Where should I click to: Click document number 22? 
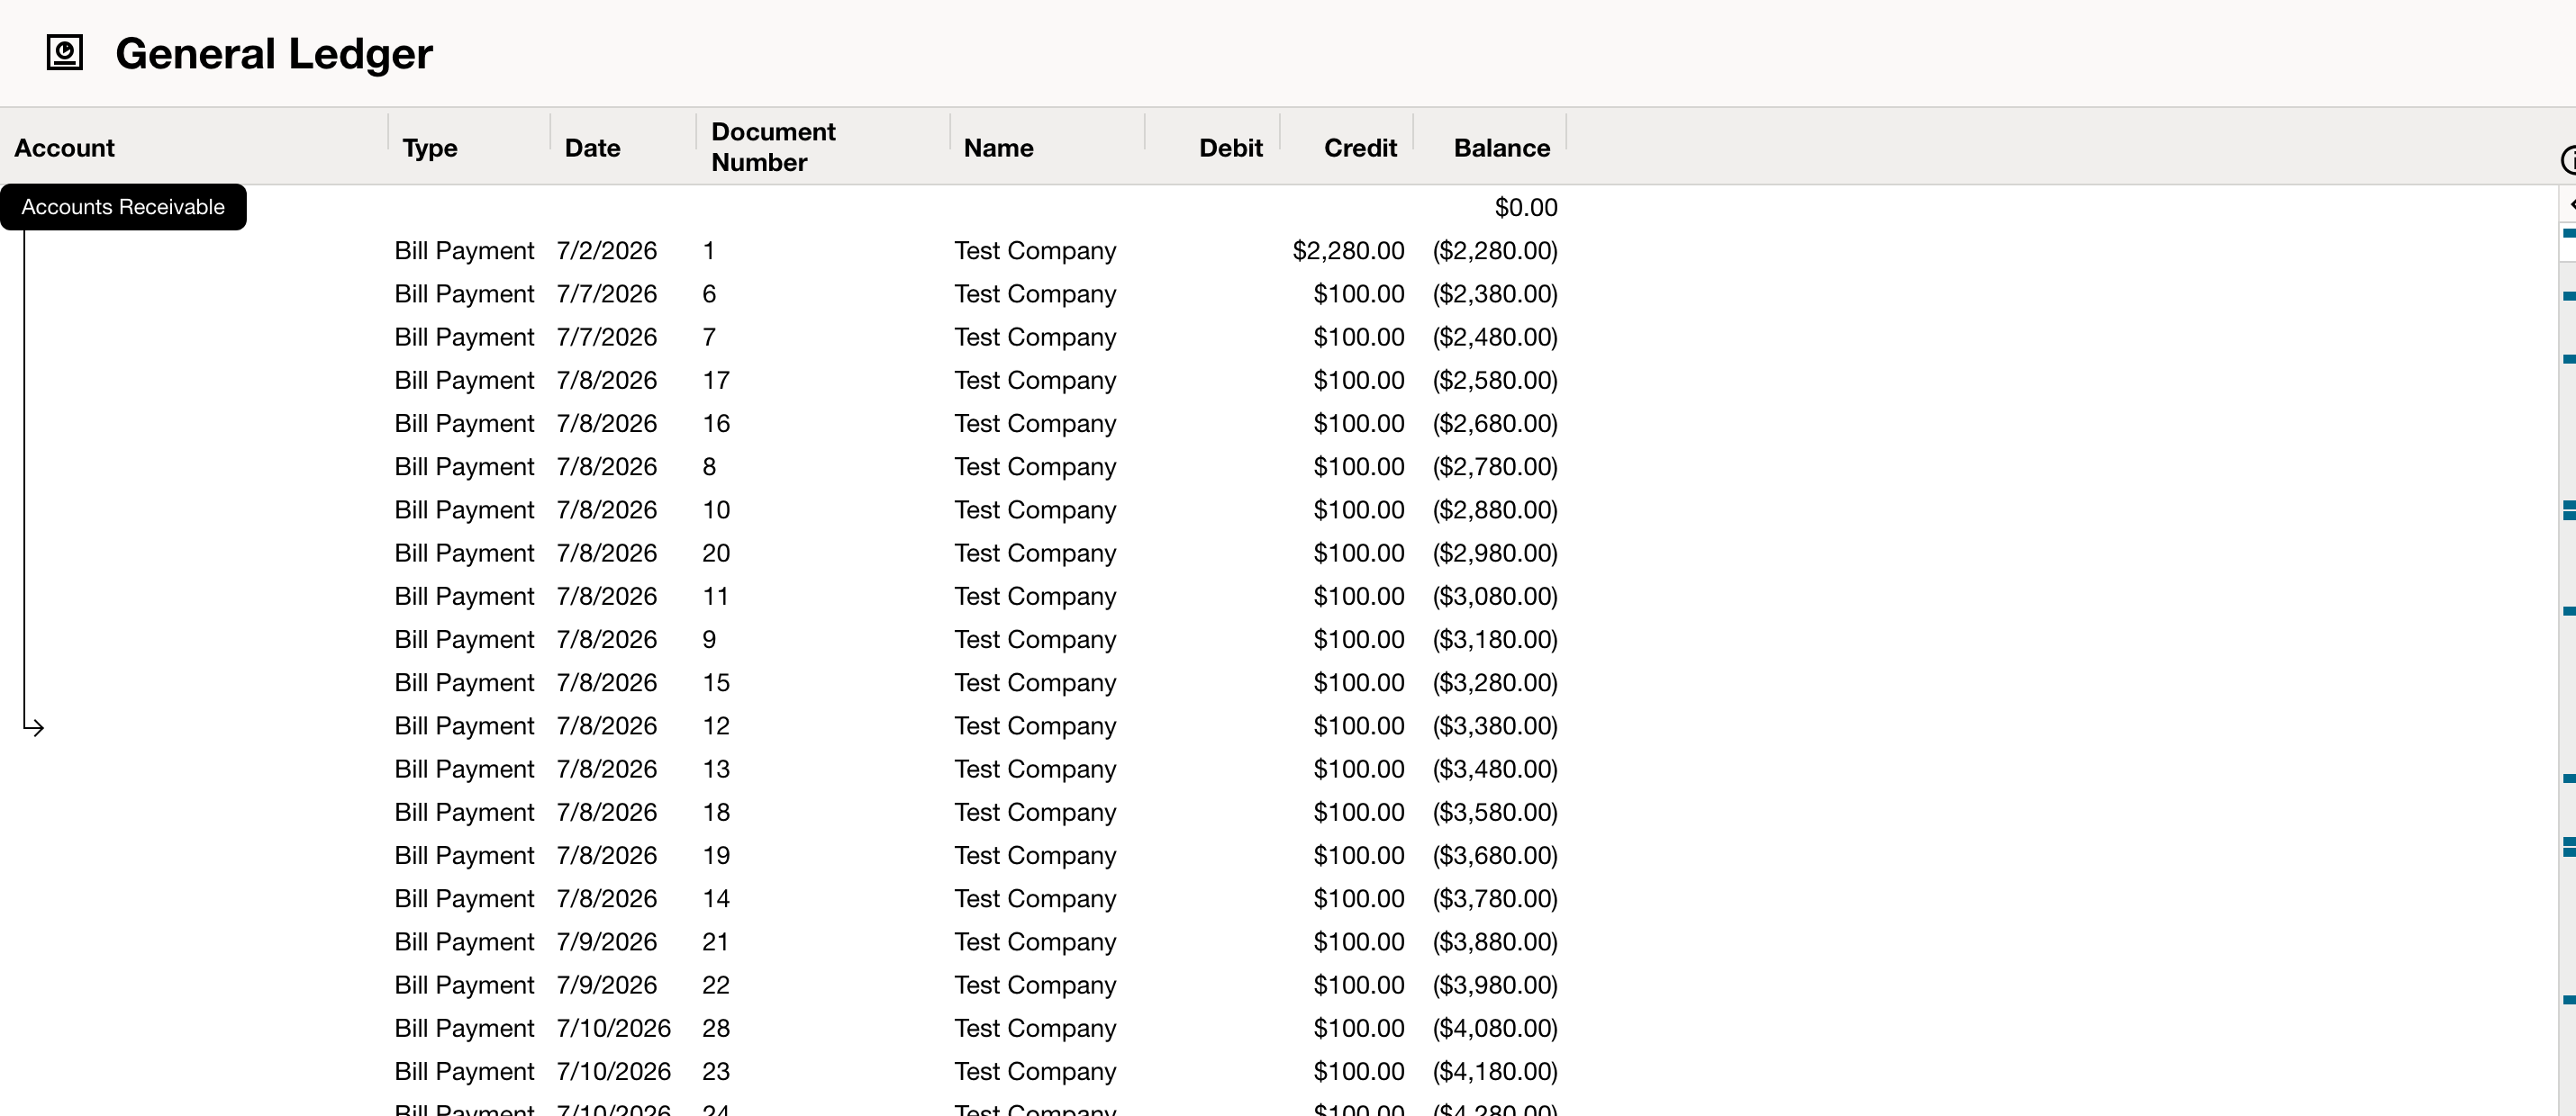point(716,985)
